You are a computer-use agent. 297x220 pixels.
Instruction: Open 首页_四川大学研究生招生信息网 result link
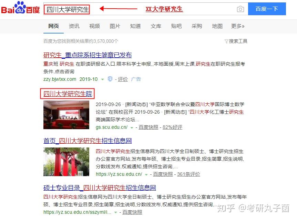click(x=88, y=141)
